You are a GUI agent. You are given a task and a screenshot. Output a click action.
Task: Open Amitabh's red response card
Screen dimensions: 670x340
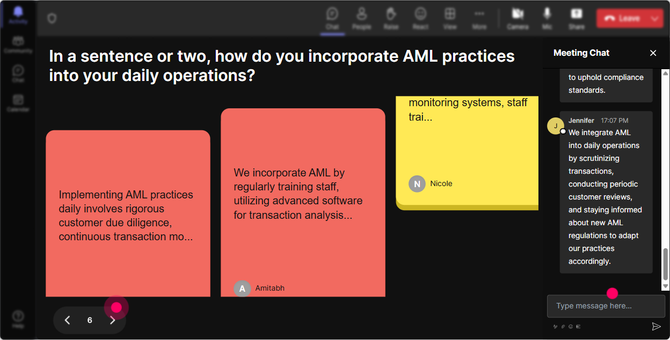coord(303,203)
